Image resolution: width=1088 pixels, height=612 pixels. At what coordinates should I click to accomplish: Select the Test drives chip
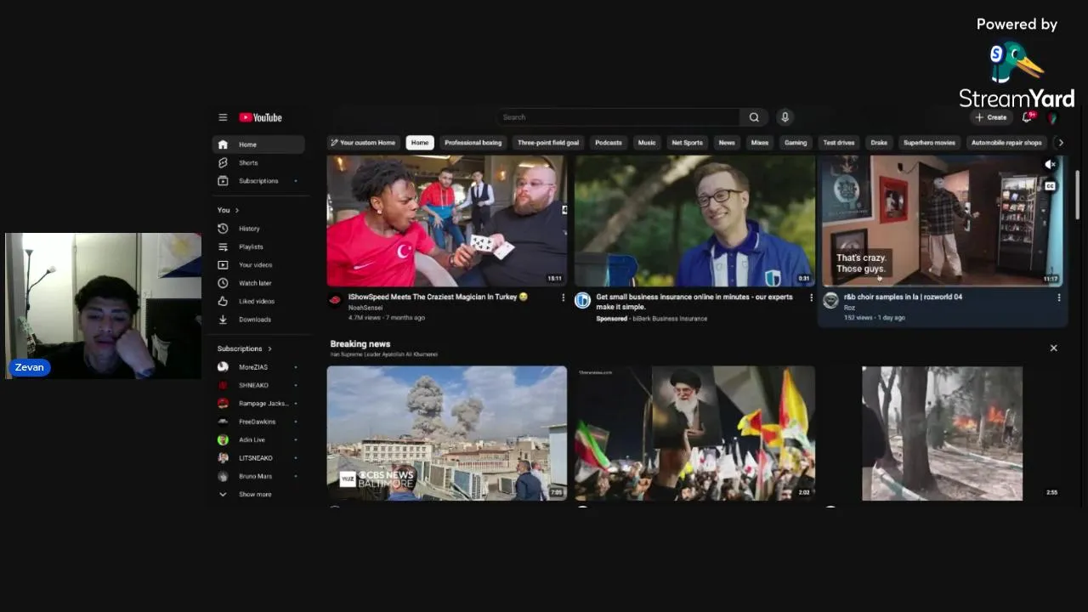[x=839, y=143]
